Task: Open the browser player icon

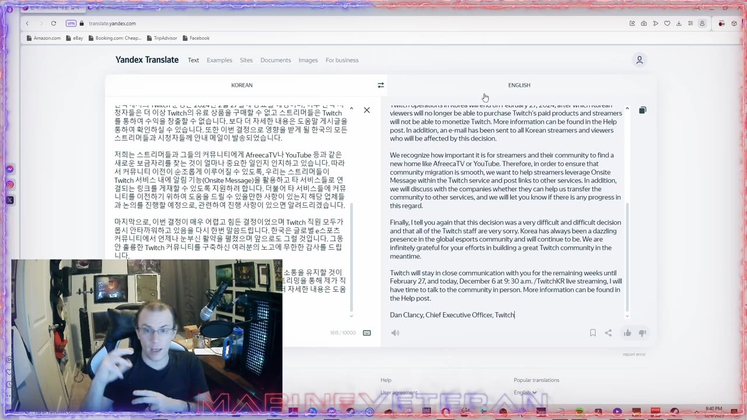Action: (x=655, y=23)
